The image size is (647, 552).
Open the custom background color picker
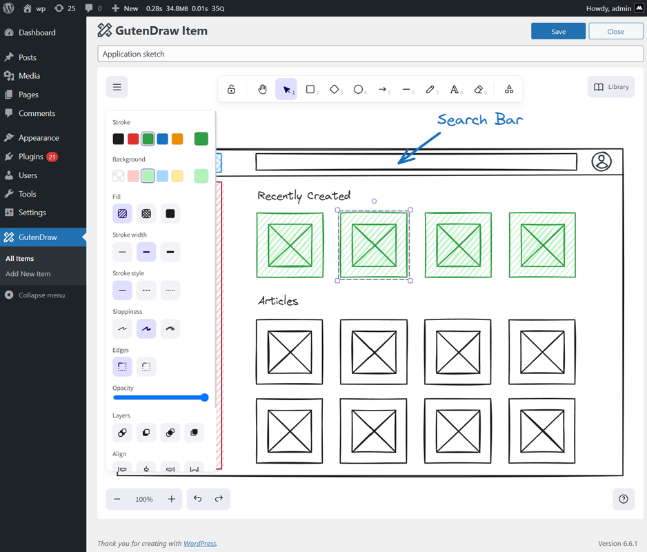click(201, 176)
